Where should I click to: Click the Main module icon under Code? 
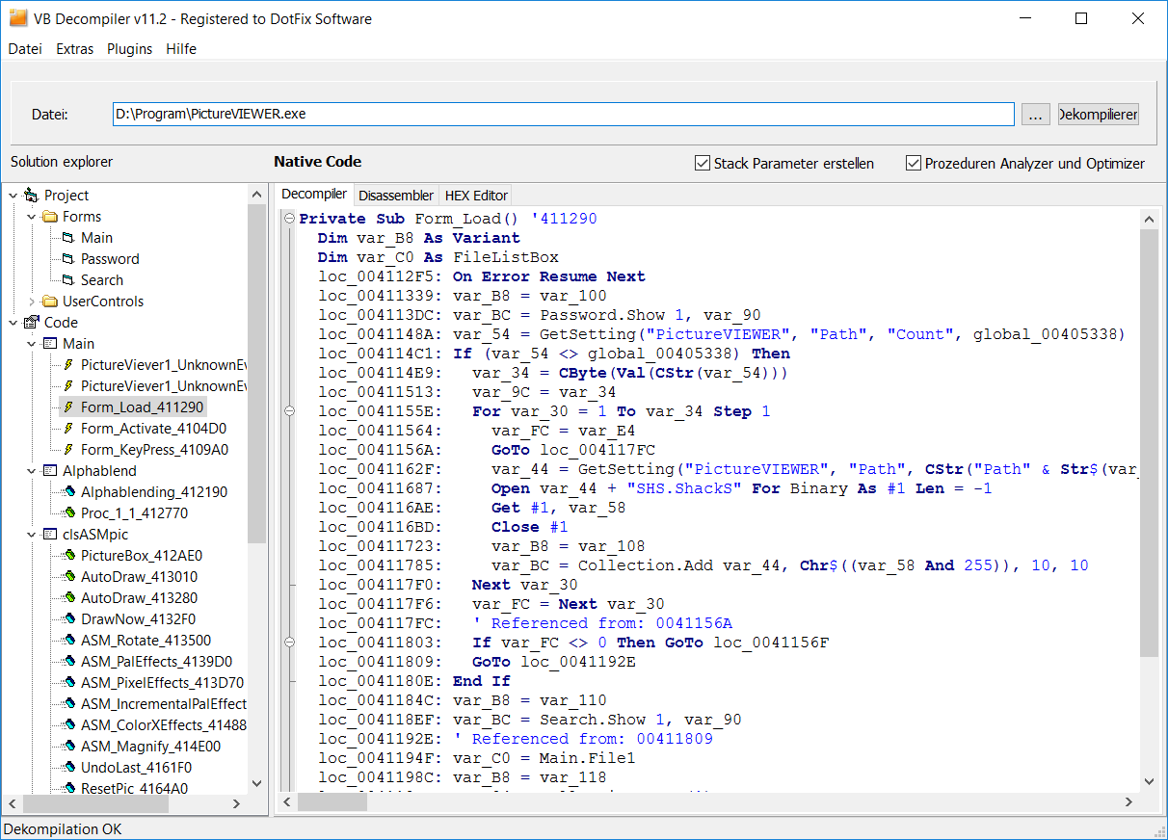click(50, 344)
